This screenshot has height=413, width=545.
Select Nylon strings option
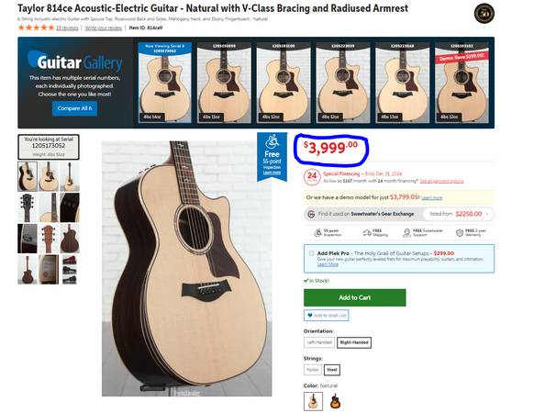(313, 370)
